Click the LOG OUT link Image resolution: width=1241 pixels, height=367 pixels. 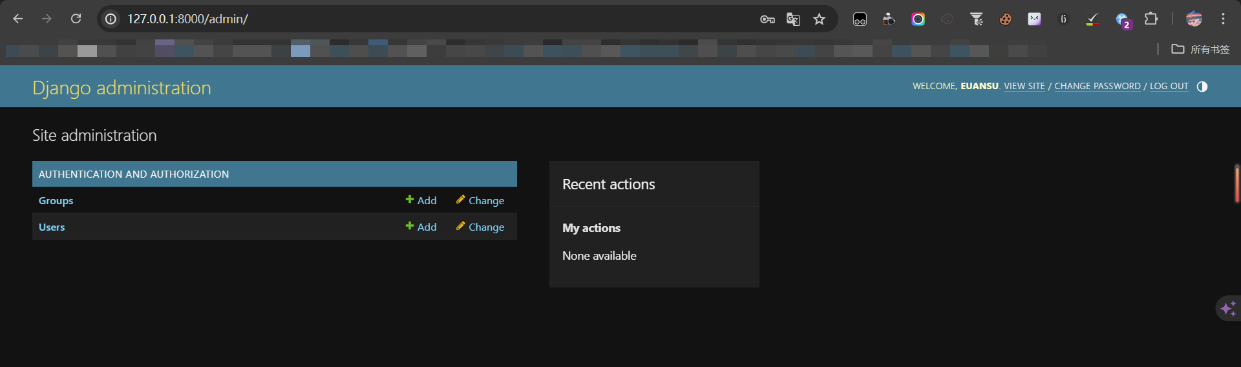click(x=1169, y=87)
